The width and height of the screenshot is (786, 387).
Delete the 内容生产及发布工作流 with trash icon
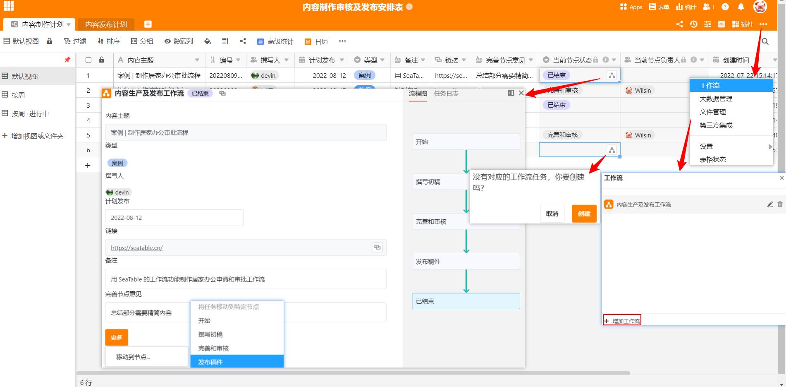780,204
